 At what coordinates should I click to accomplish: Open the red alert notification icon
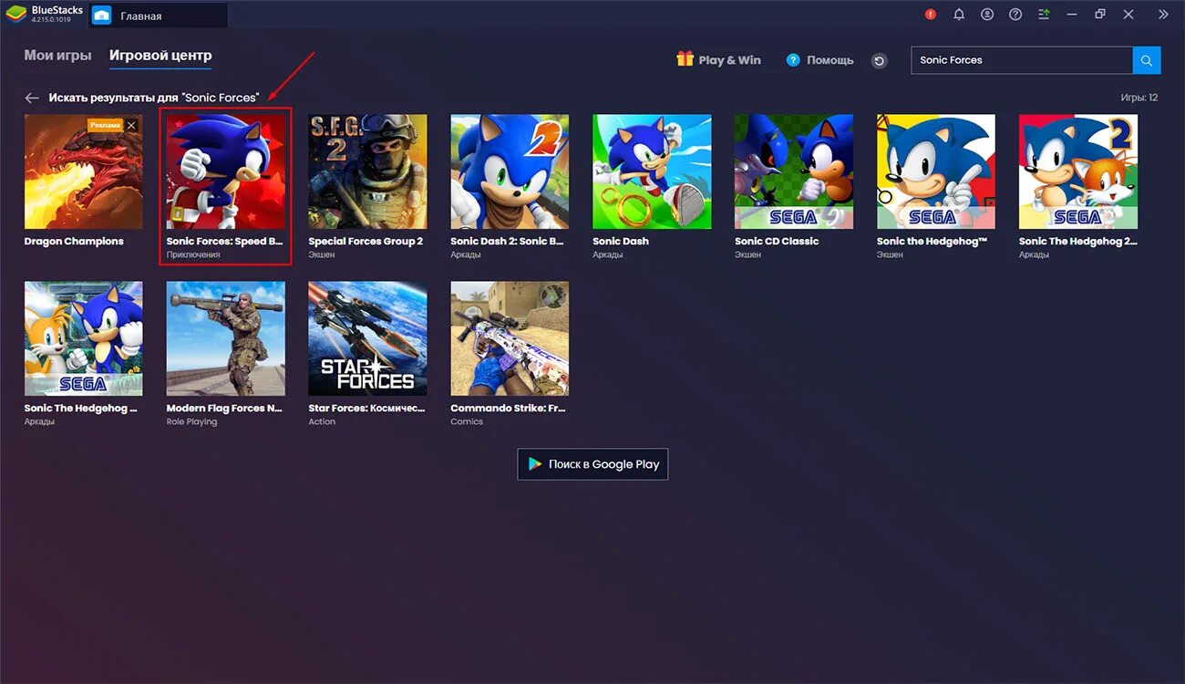pyautogui.click(x=930, y=15)
